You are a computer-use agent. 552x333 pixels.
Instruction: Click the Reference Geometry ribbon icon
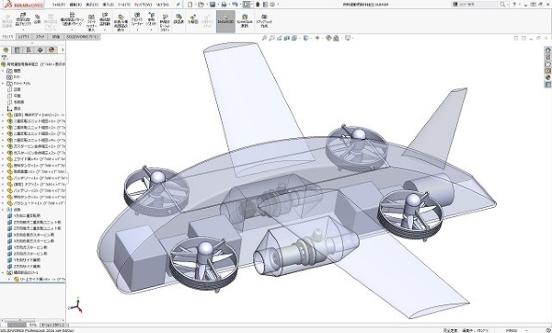[x=152, y=19]
